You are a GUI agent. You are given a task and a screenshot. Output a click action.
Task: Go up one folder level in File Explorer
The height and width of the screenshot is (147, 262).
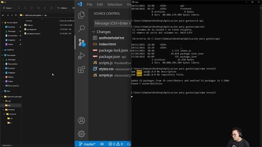(x=16, y=15)
